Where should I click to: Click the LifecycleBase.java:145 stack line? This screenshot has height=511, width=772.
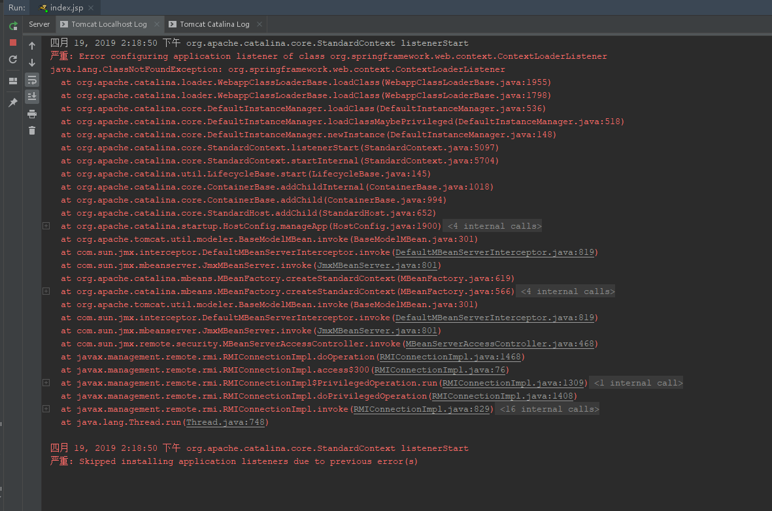(x=246, y=174)
